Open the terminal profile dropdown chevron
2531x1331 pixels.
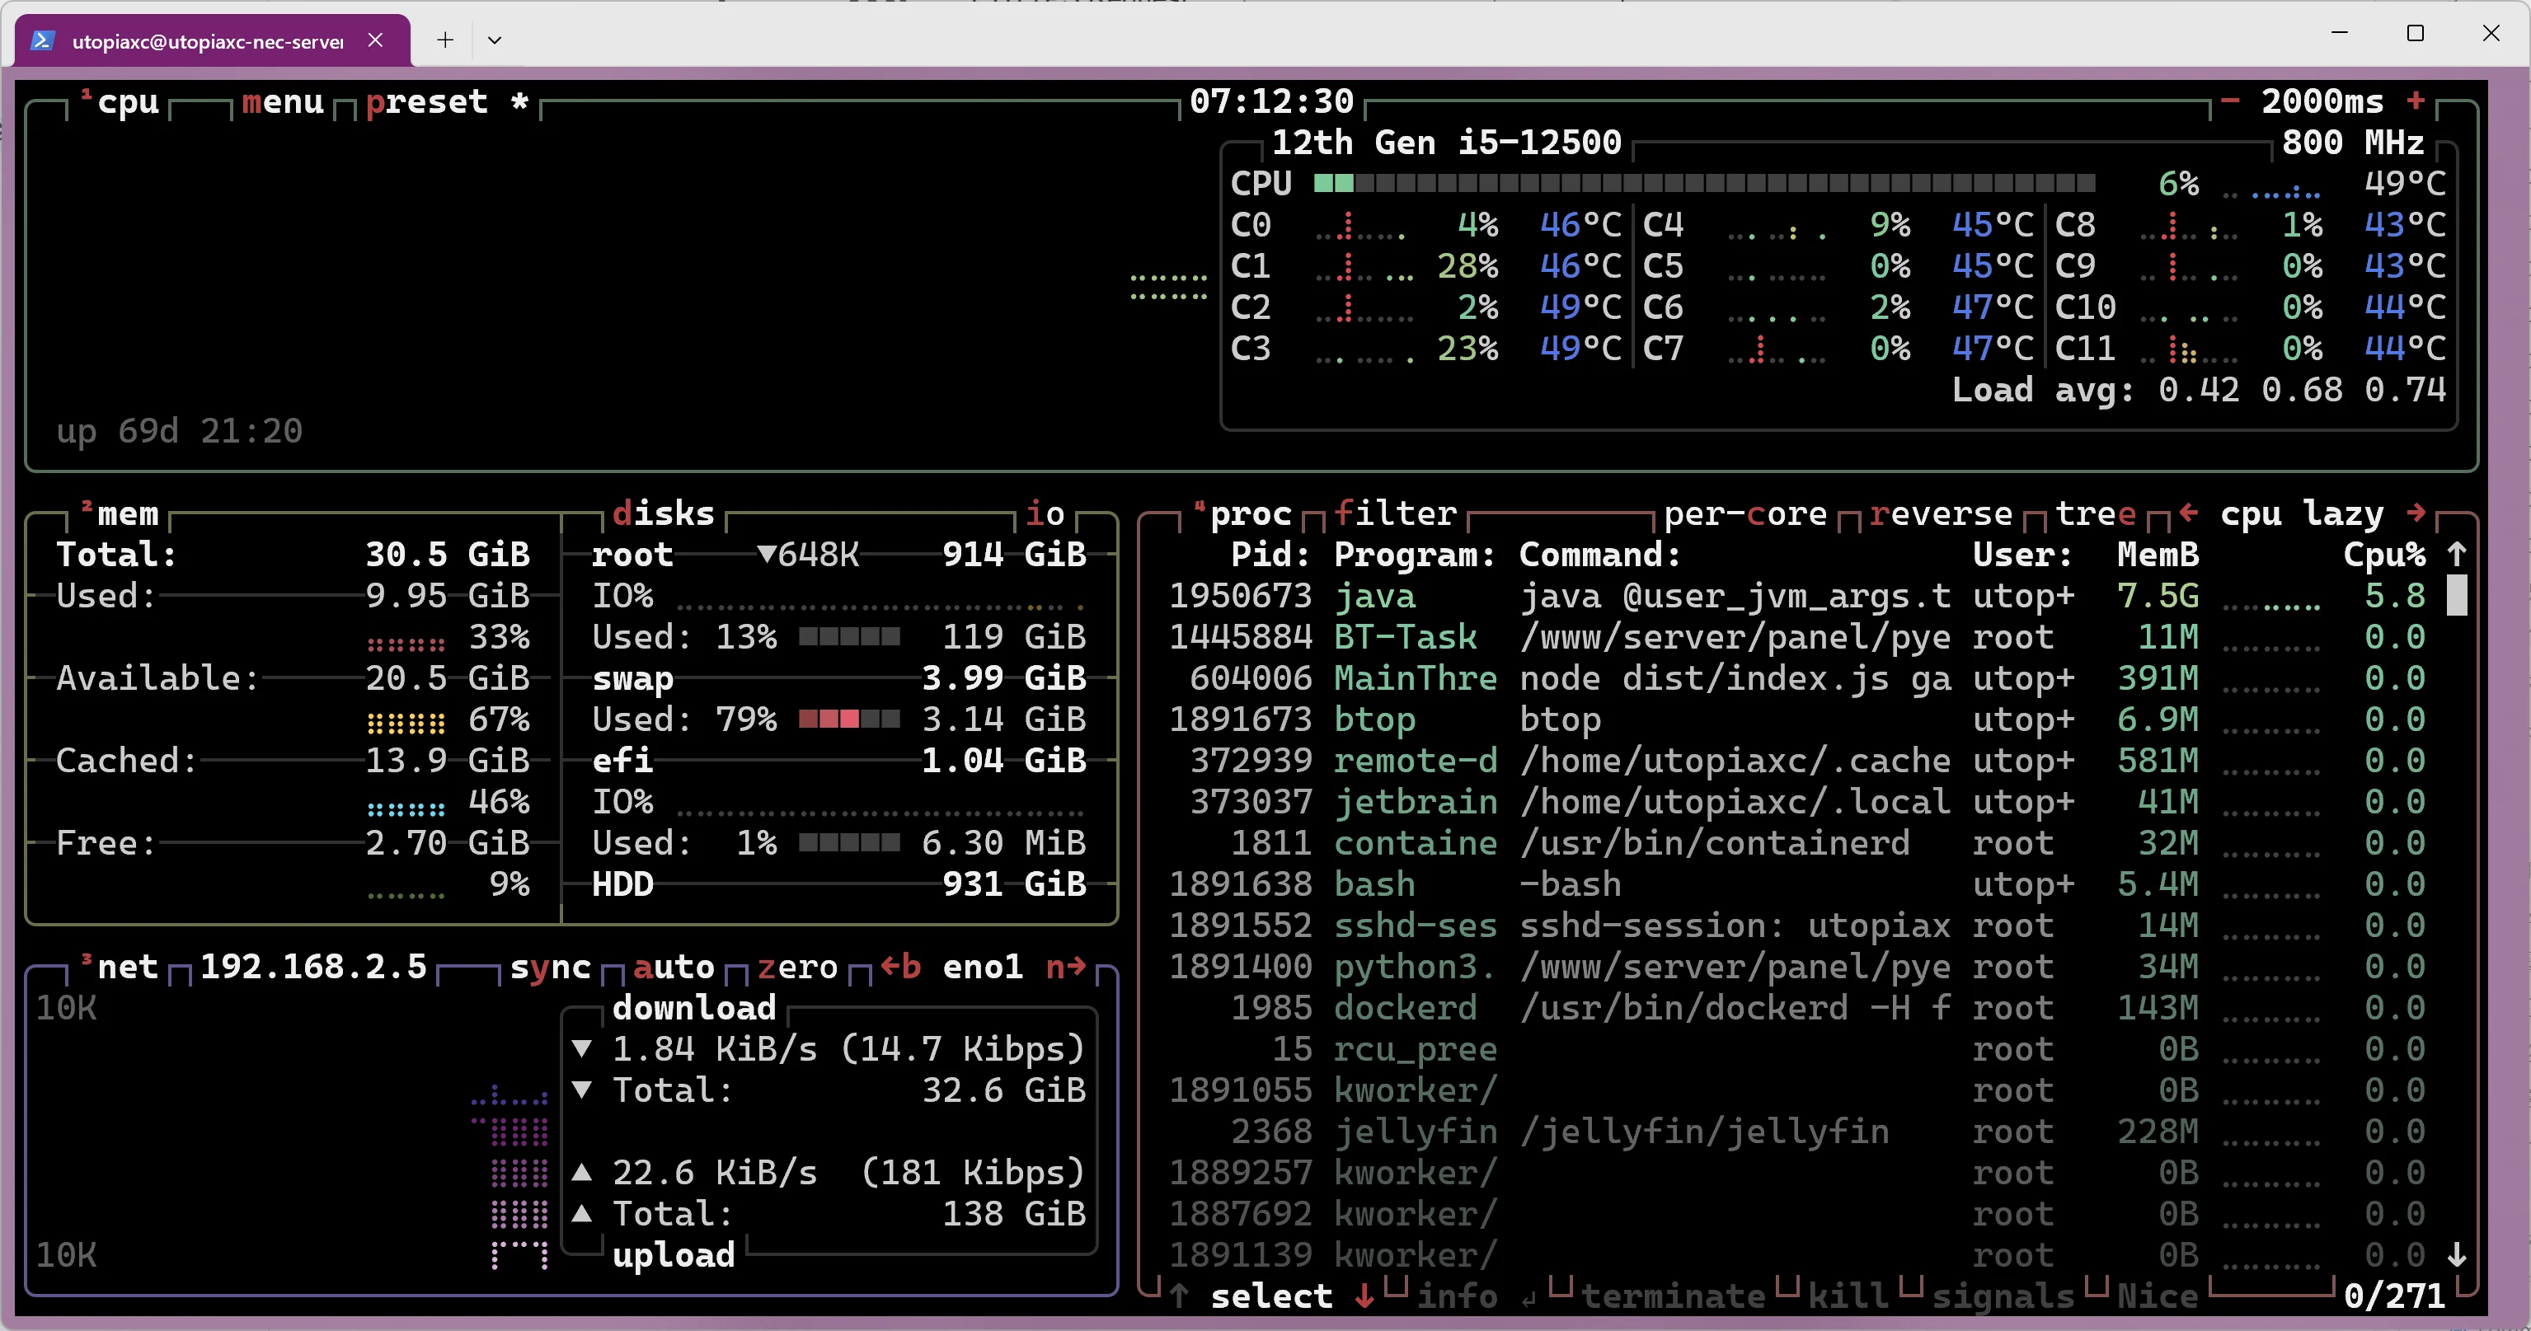[x=494, y=40]
